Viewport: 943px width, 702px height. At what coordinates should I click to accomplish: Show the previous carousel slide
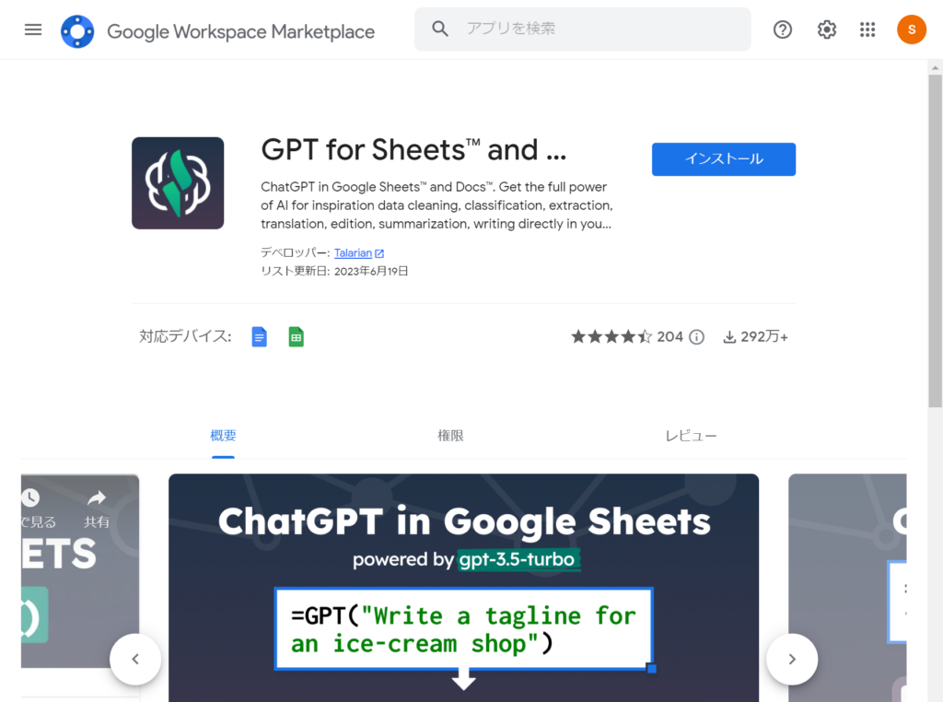click(x=135, y=659)
